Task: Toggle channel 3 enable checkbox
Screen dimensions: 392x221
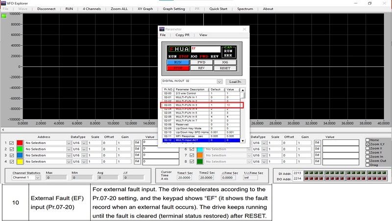Action: 11,155
